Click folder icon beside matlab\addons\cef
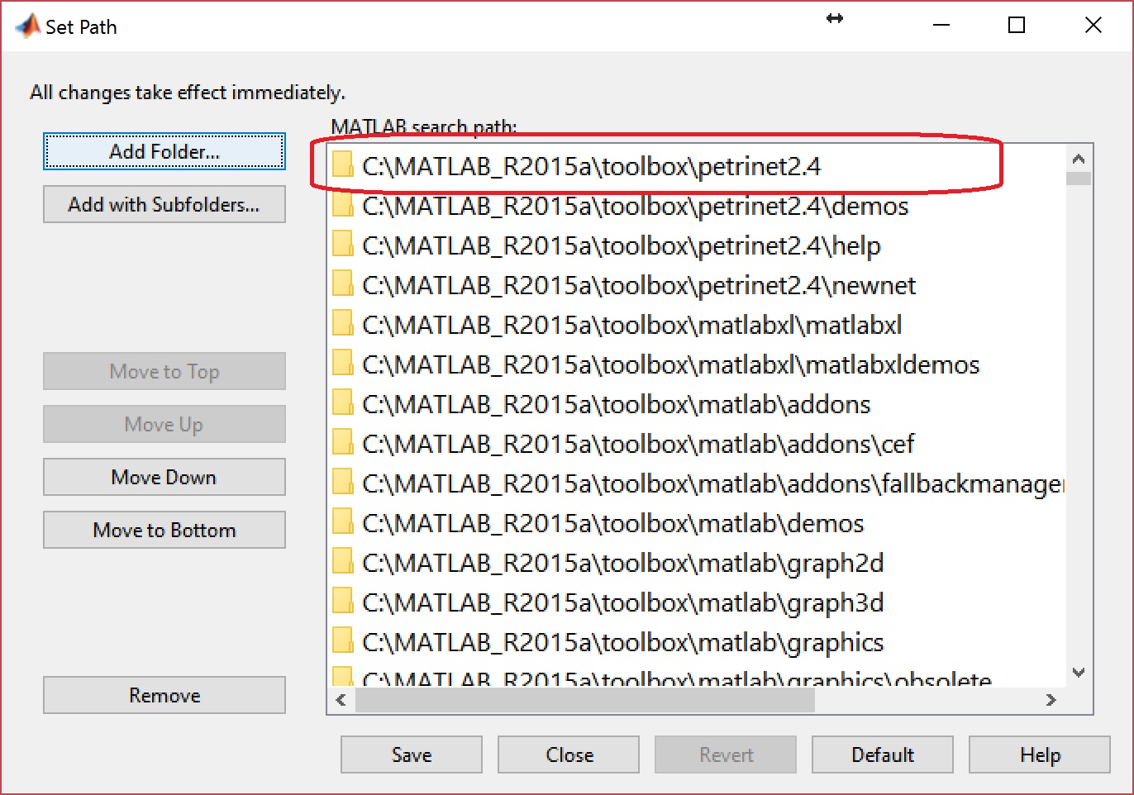 (342, 441)
